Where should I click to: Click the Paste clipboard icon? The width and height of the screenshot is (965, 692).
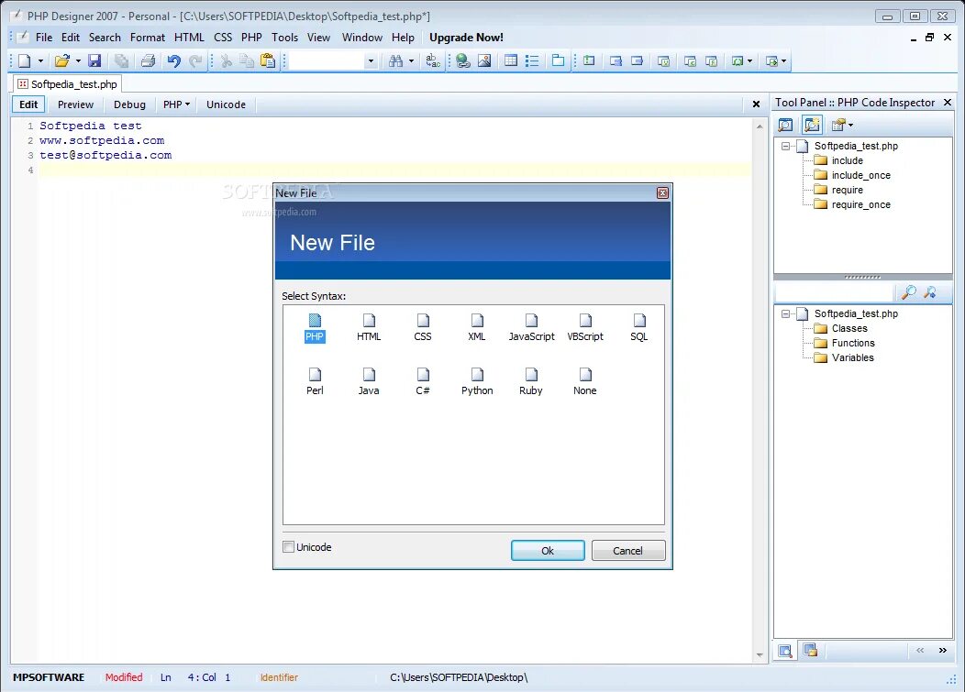coord(268,60)
